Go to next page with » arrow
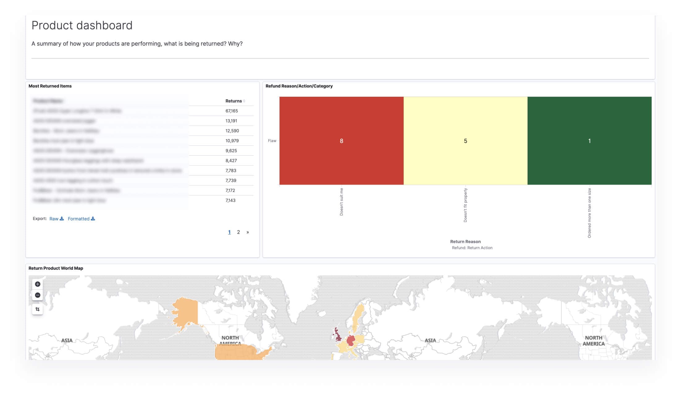 pos(248,232)
